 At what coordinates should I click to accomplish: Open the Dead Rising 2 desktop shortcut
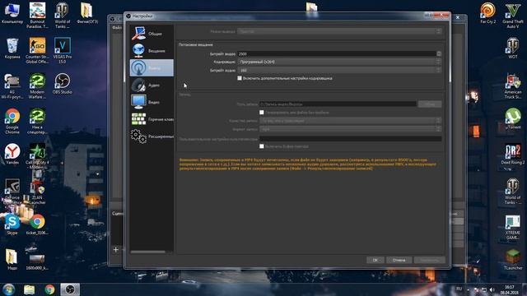tap(513, 155)
